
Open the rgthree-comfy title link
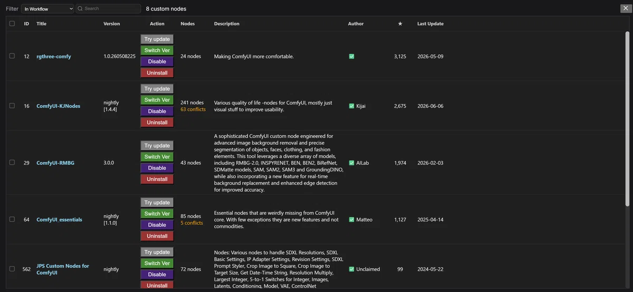(53, 56)
